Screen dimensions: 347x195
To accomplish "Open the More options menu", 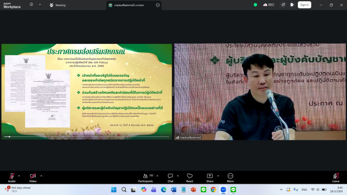I will click(x=230, y=177).
